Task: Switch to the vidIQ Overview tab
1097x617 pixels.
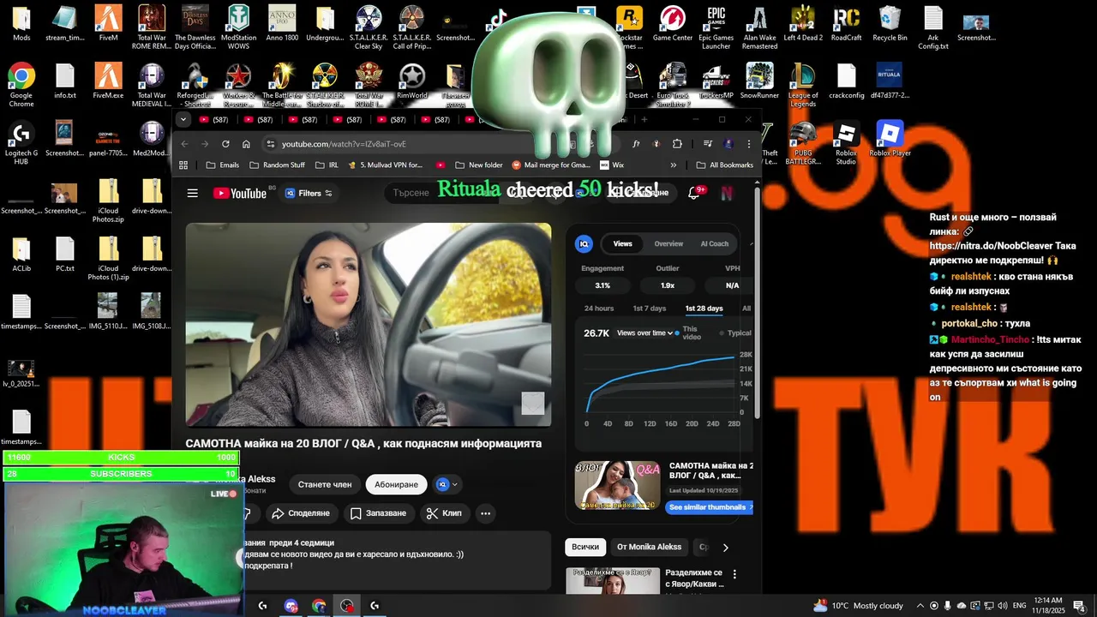Action: pos(668,244)
